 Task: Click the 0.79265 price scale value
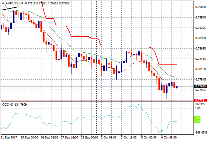(x=200, y=28)
